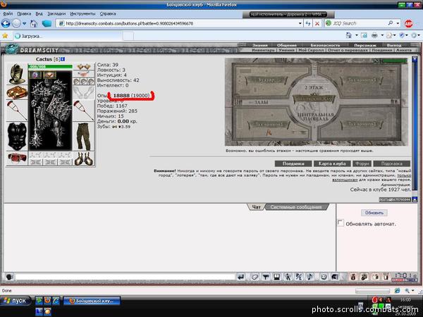Open the Инструменты menu
The height and width of the screenshot is (317, 423).
click(82, 13)
